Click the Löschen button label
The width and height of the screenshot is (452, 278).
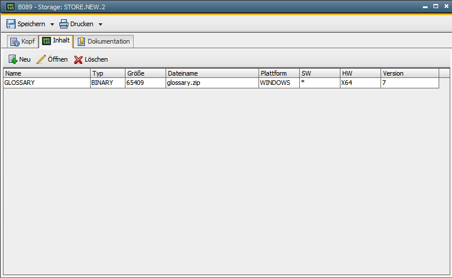(x=96, y=59)
